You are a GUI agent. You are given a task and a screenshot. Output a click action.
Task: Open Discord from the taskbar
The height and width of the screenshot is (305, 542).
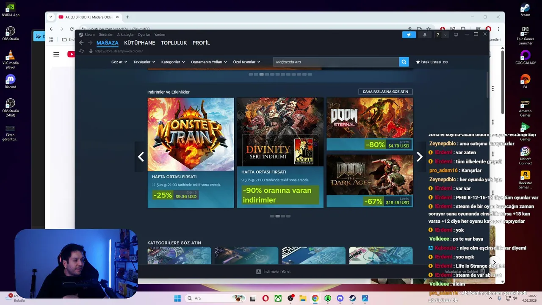(x=340, y=298)
